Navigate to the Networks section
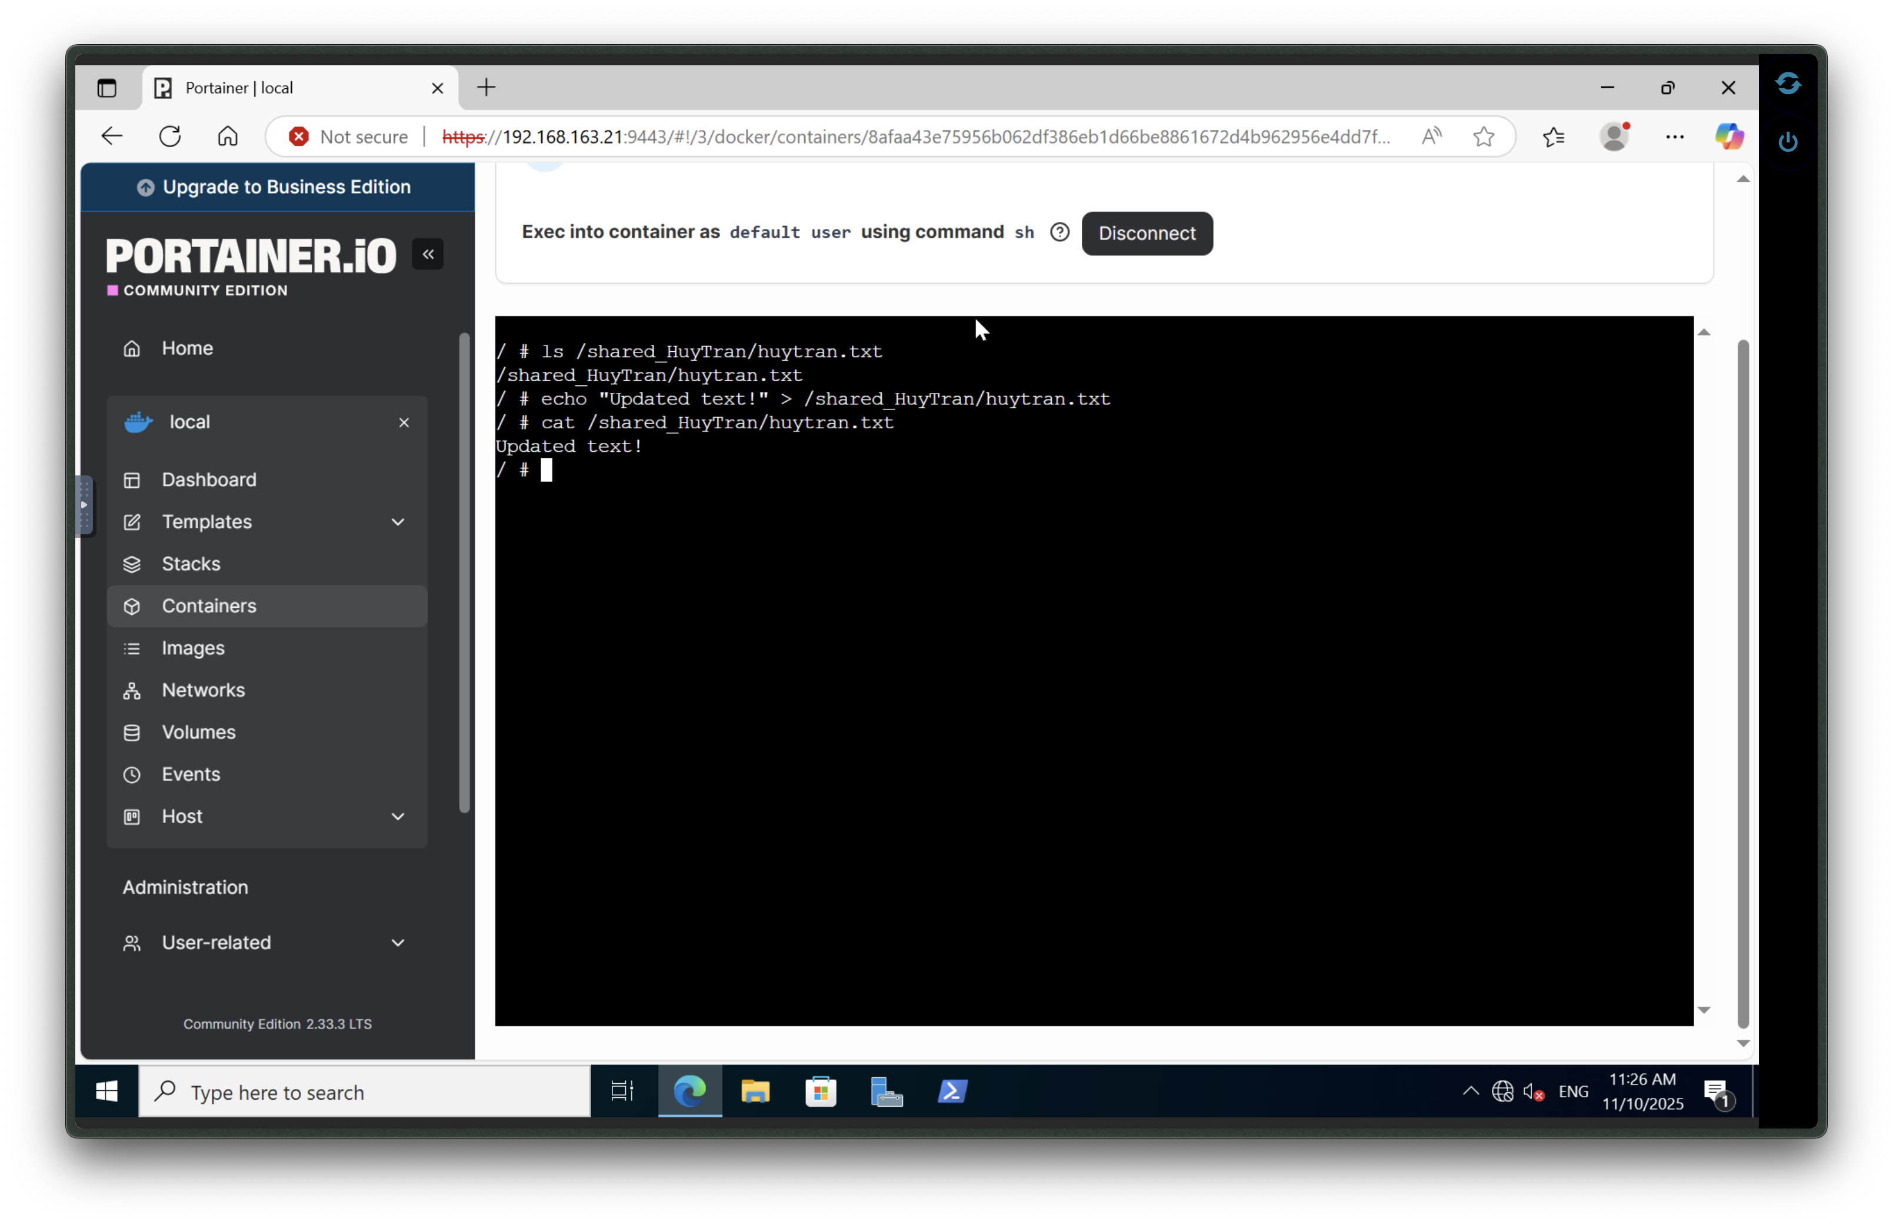 tap(203, 690)
